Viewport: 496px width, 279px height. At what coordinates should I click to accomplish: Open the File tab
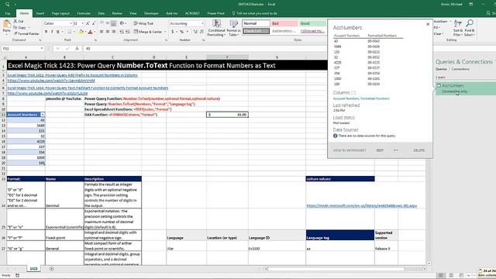(x=8, y=13)
